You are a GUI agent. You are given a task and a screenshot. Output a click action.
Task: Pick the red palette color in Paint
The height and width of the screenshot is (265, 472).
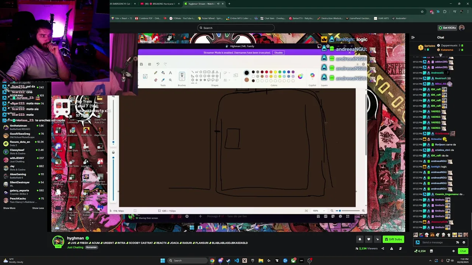pyautogui.click(x=266, y=72)
